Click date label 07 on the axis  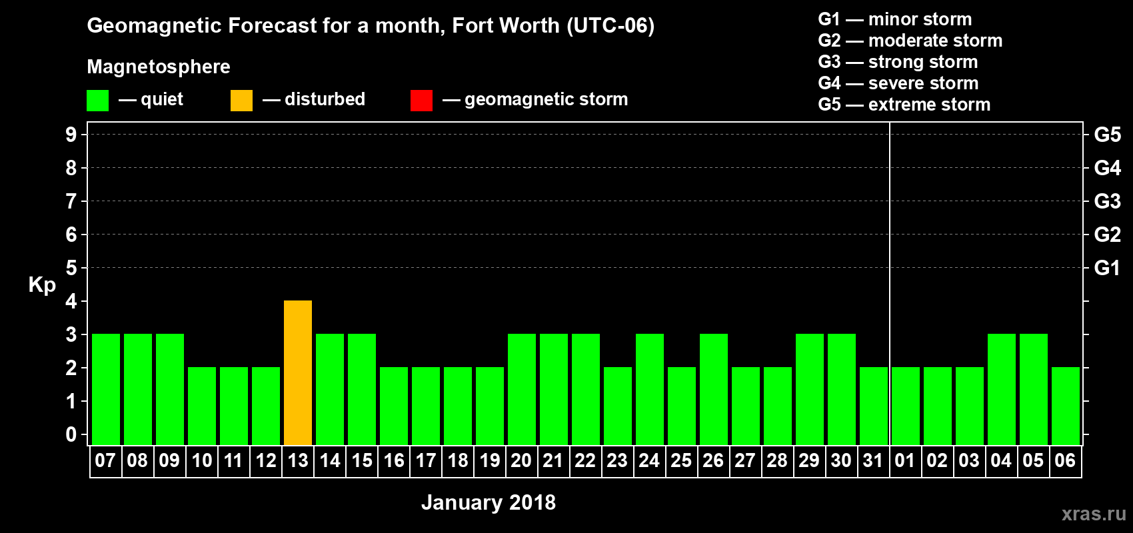click(x=105, y=460)
